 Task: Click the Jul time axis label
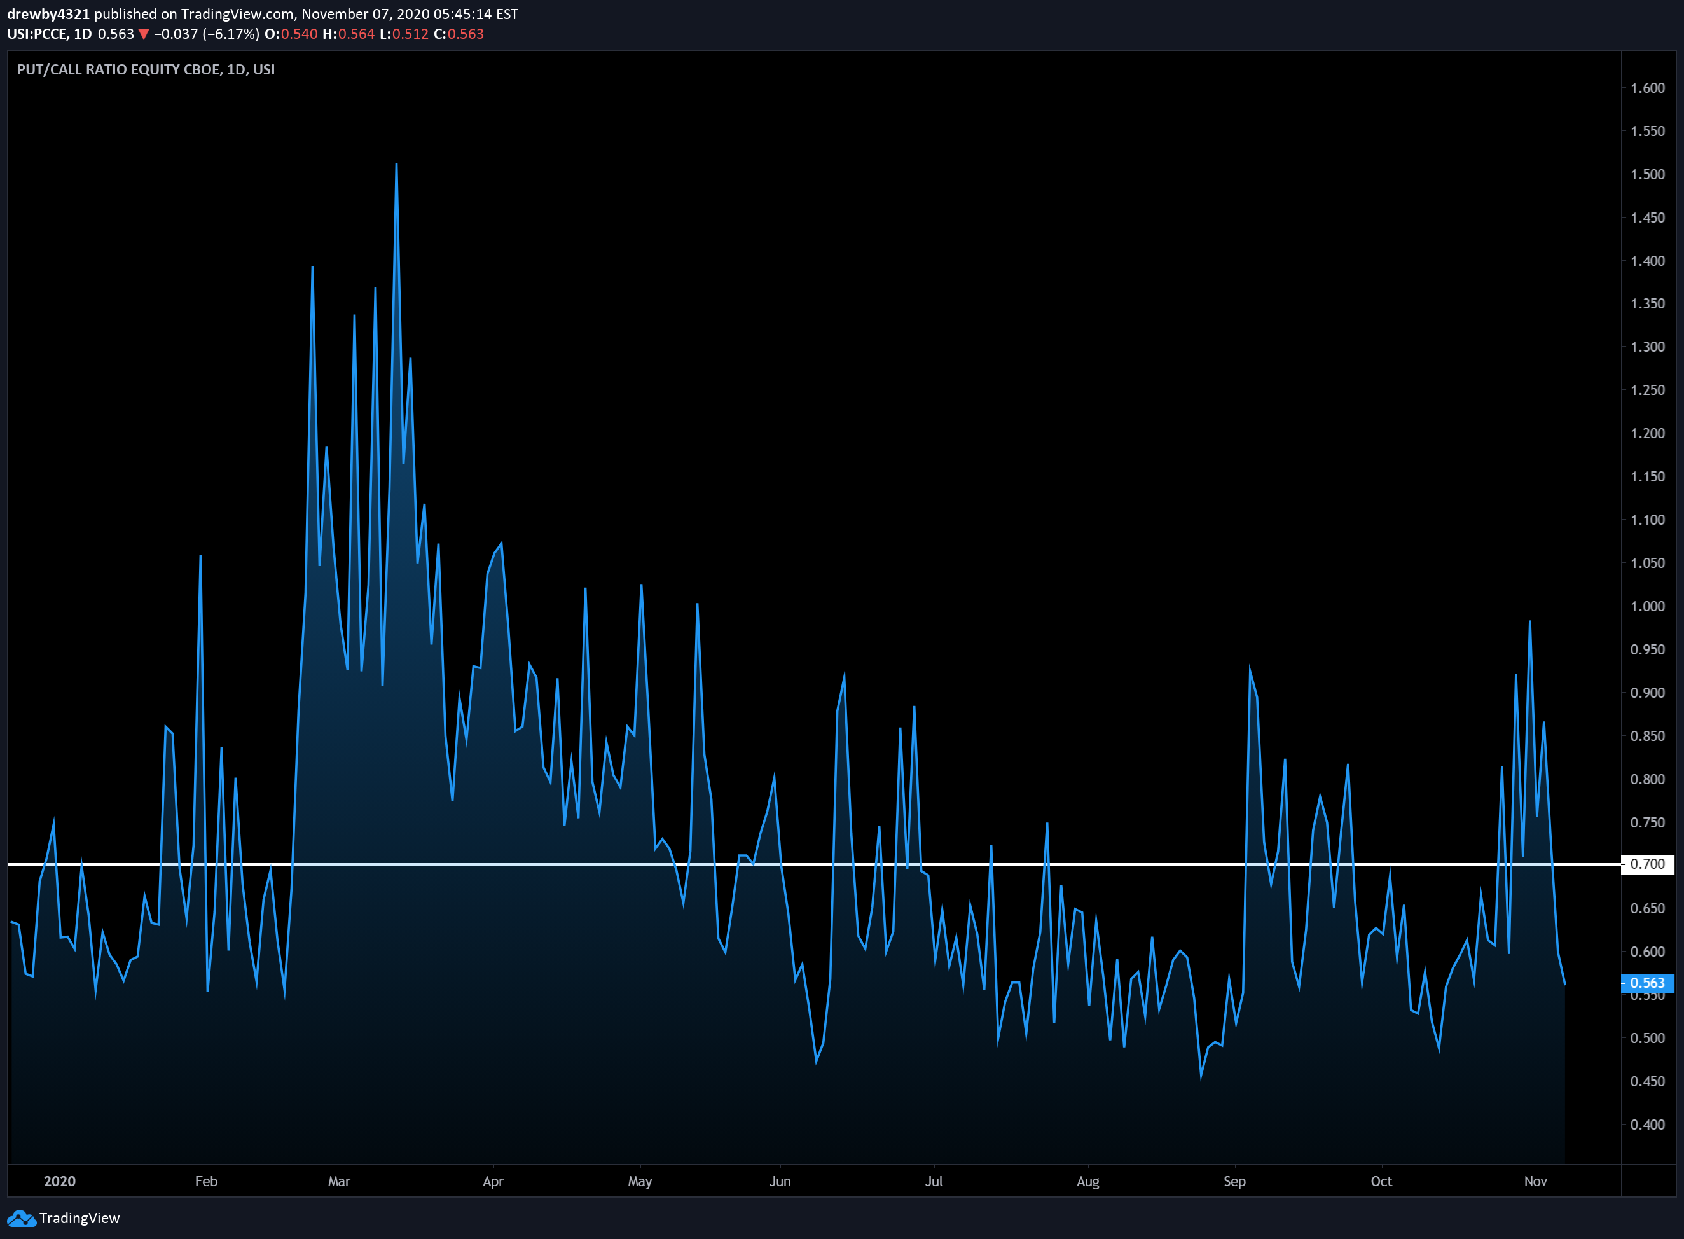pyautogui.click(x=934, y=1182)
